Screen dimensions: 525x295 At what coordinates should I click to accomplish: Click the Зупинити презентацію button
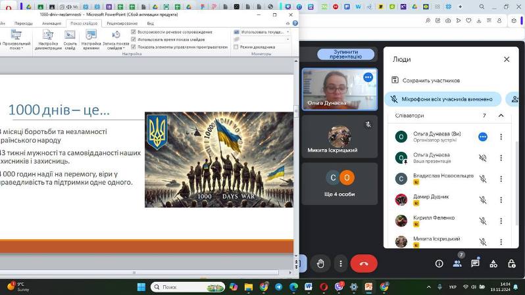tap(345, 54)
